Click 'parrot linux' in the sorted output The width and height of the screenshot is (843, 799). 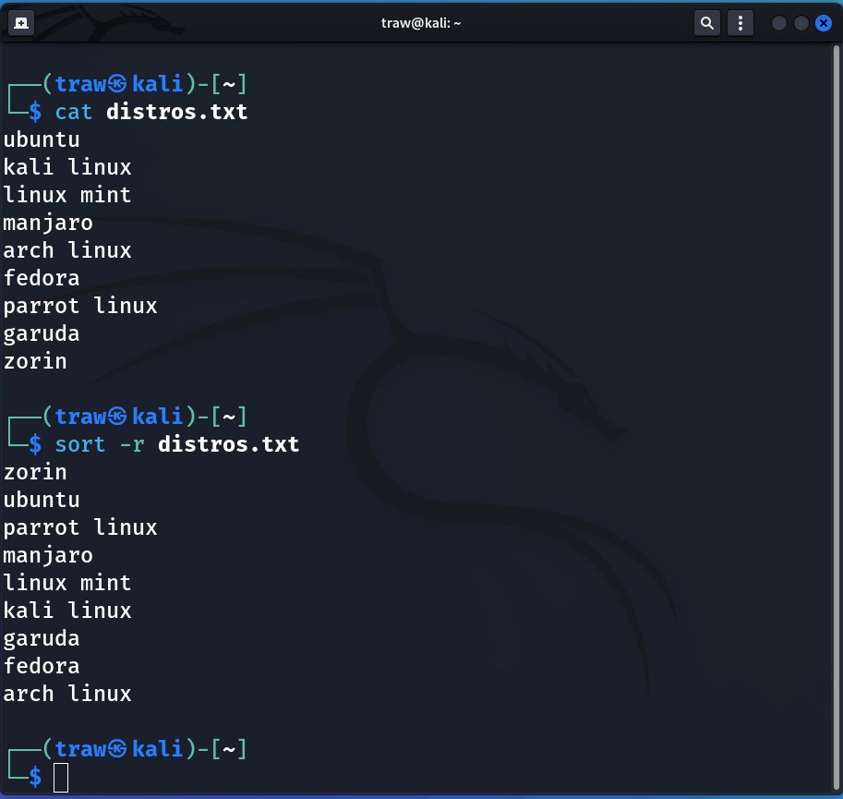[x=80, y=527]
